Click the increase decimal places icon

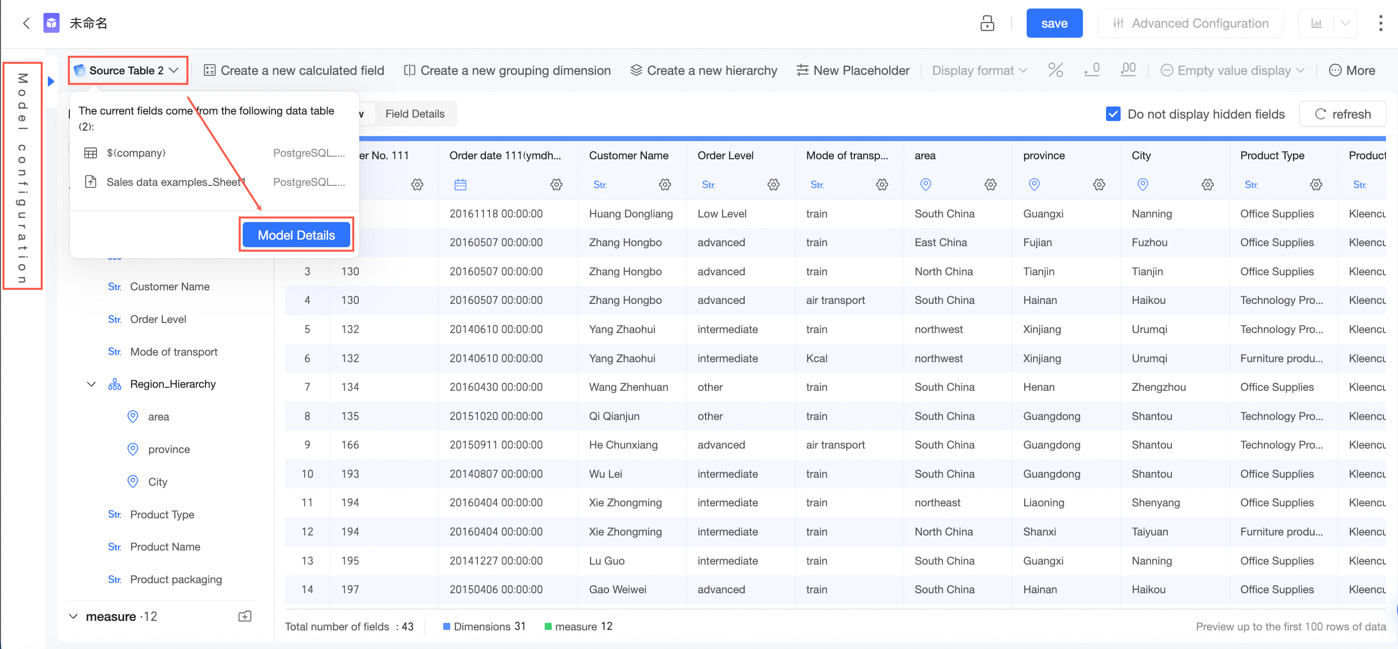[x=1128, y=70]
